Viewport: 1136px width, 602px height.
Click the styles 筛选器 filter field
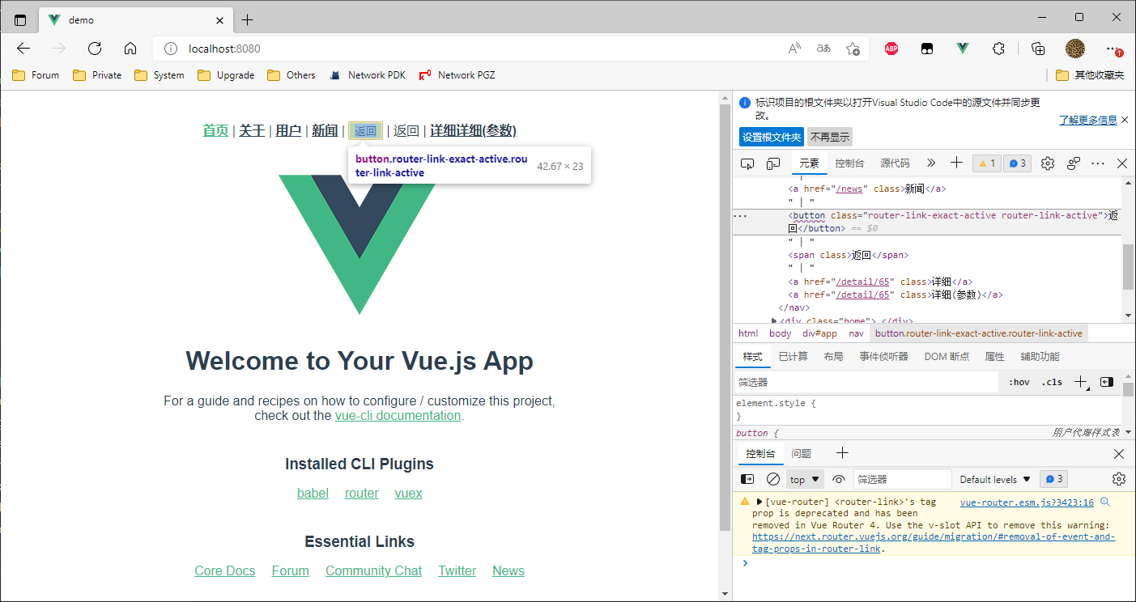point(866,382)
